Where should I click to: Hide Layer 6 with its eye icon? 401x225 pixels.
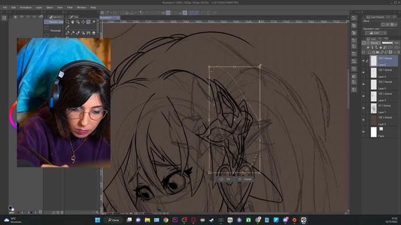(x=363, y=61)
